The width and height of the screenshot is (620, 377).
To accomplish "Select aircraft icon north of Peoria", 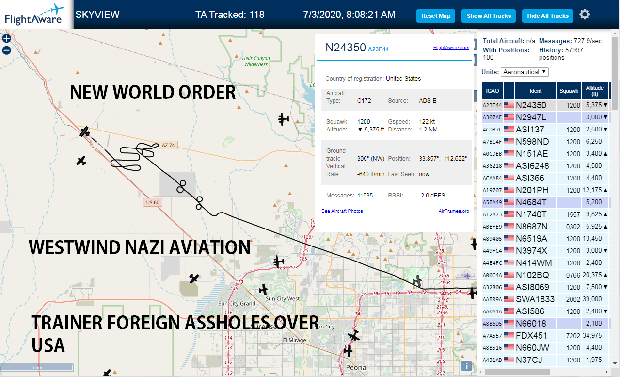I will 354,336.
